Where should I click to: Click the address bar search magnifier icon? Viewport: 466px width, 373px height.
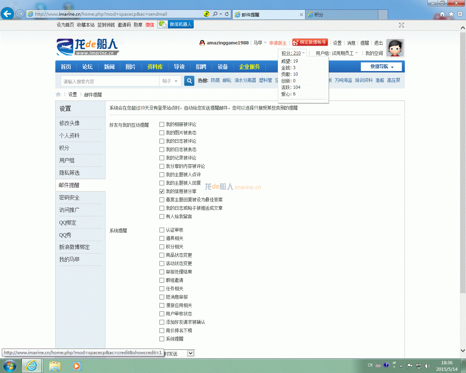[215, 14]
